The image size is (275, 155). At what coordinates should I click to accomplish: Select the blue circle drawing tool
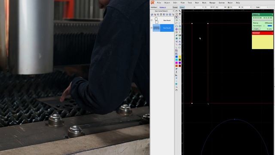180,26
